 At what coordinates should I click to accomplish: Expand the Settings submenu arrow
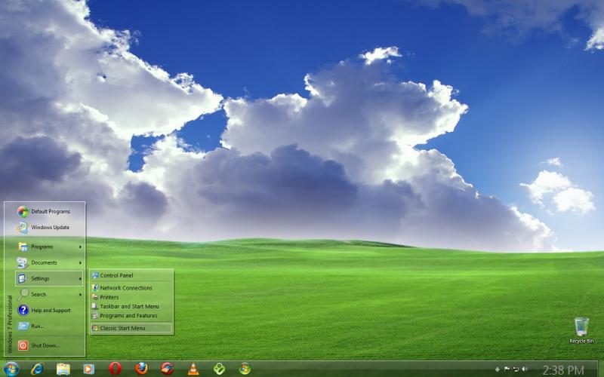tap(80, 278)
